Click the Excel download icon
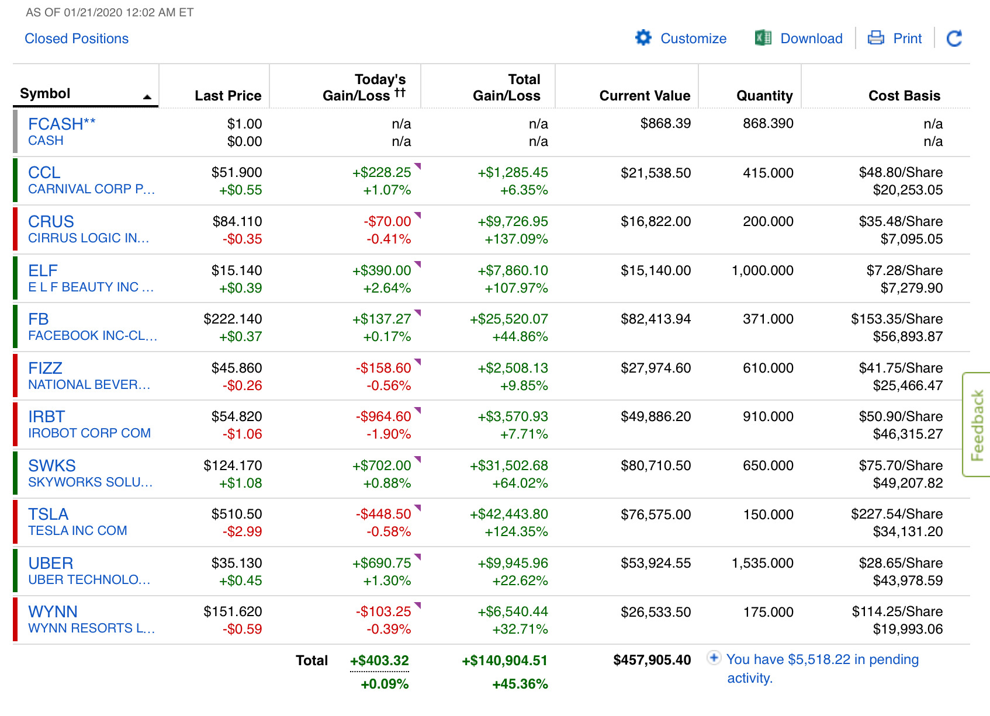The width and height of the screenshot is (990, 716). [x=763, y=38]
